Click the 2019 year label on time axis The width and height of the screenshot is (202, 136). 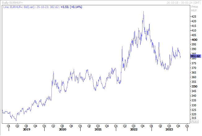[27, 129]
